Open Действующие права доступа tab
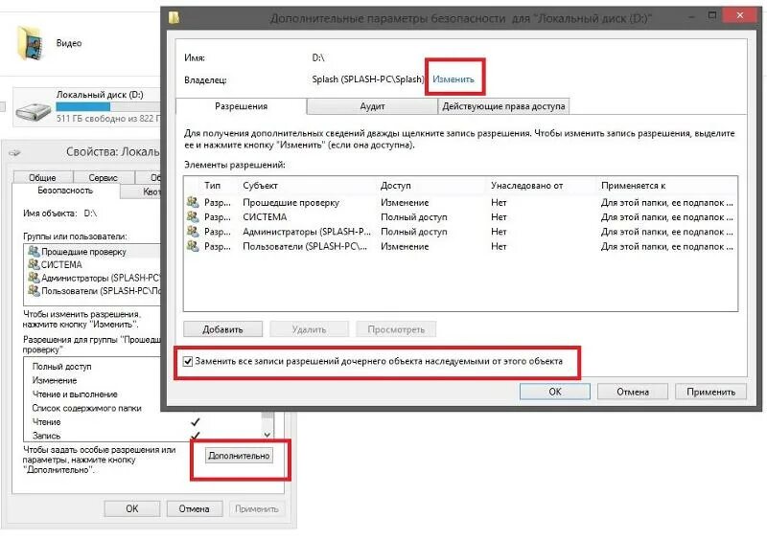The width and height of the screenshot is (767, 540). (503, 106)
